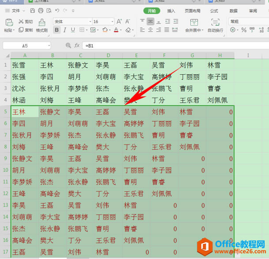Expand the Paste 粘贴 options arrow
The height and width of the screenshot is (259, 269).
pyautogui.click(x=14, y=30)
